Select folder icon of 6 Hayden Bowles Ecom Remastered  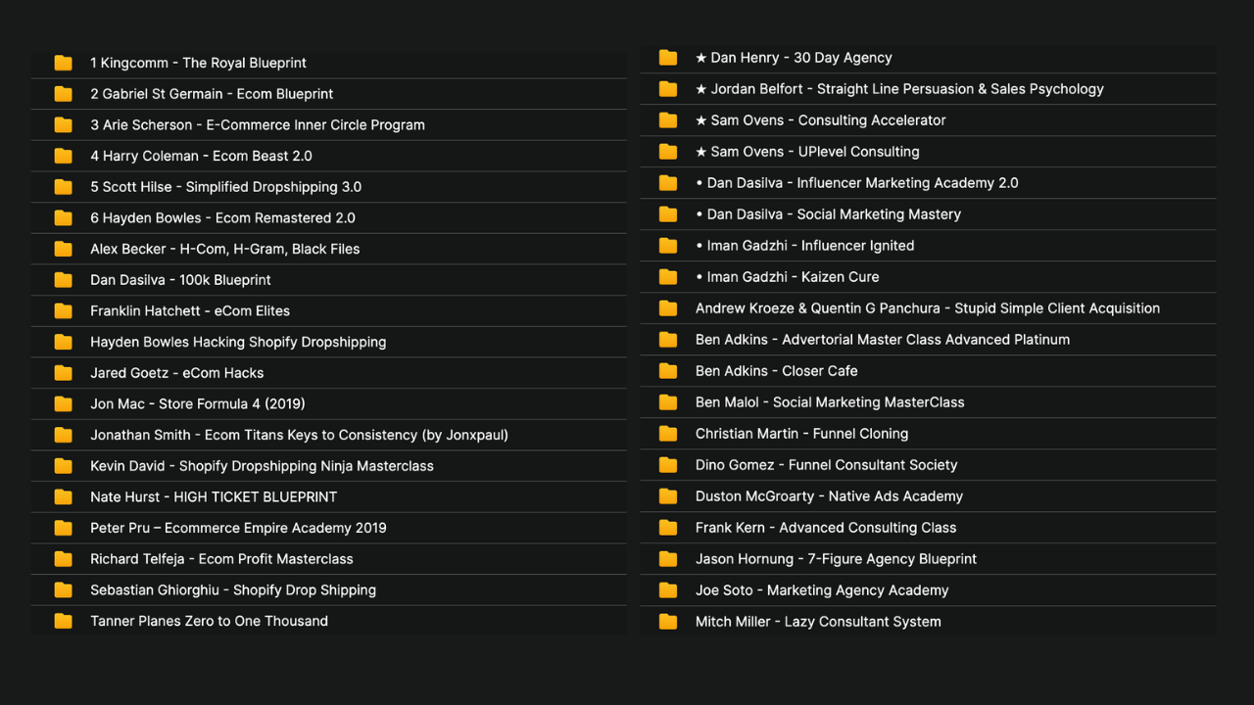[64, 217]
